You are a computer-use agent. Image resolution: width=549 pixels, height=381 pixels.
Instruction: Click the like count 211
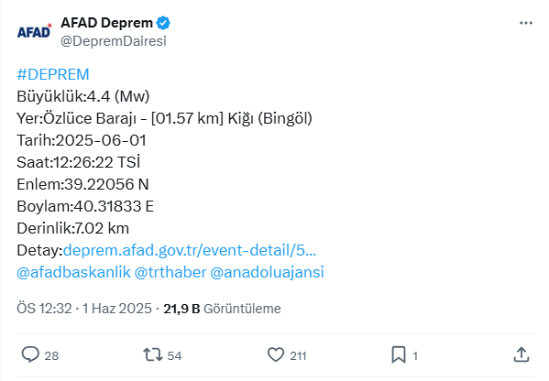[x=298, y=355]
